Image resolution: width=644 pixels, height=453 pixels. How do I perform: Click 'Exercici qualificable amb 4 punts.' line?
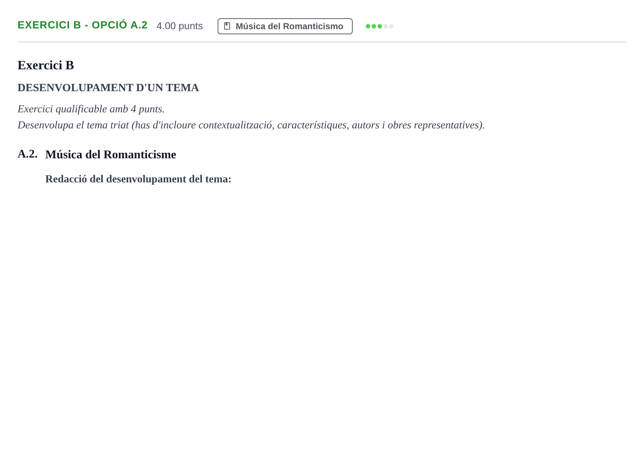point(91,109)
